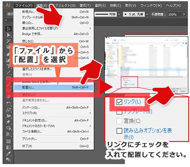The width and height of the screenshot is (190, 167).
Task: Choose 復帰(V) menu item
Action: [53, 74]
